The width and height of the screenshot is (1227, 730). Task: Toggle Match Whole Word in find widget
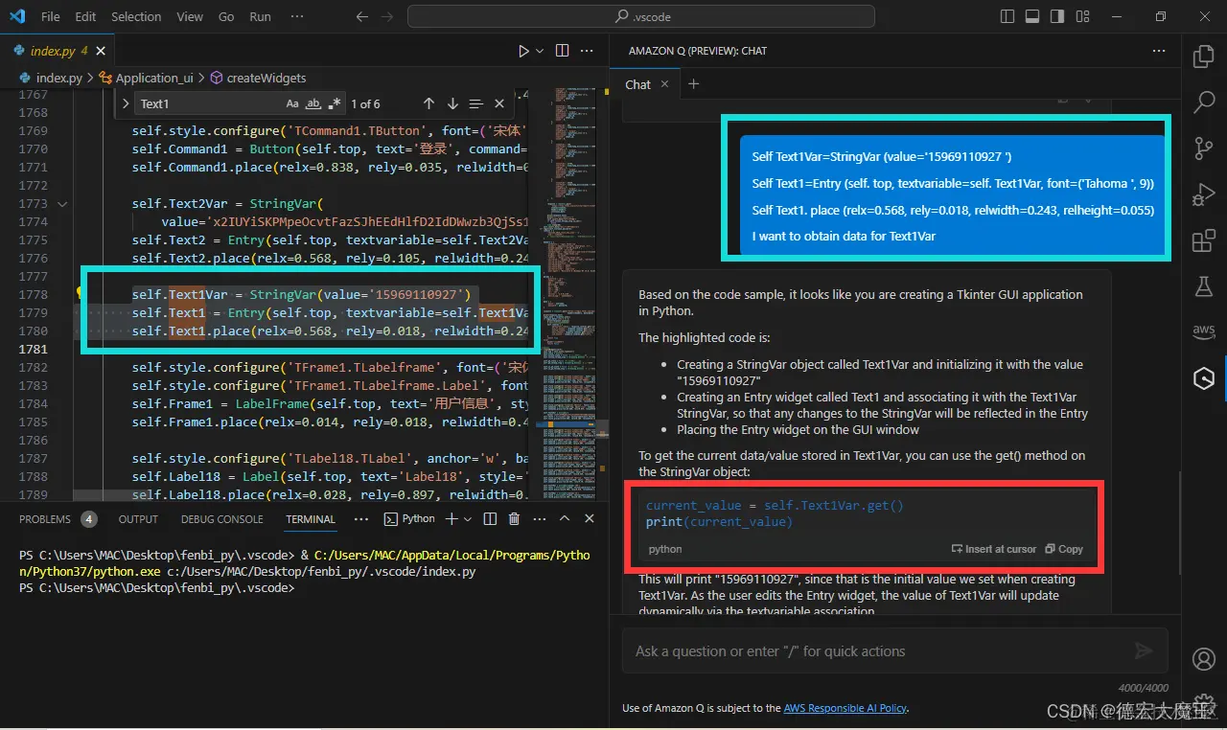coord(313,103)
